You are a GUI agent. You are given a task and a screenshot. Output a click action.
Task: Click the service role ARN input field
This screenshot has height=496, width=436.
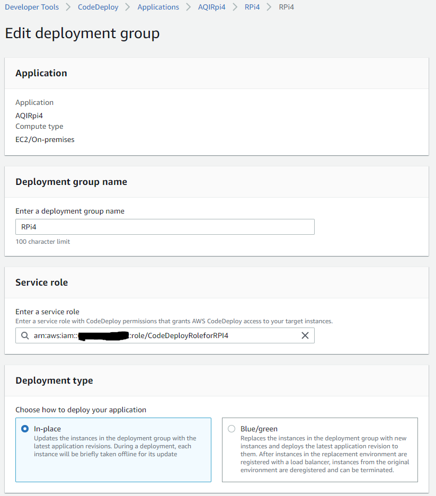[159, 335]
